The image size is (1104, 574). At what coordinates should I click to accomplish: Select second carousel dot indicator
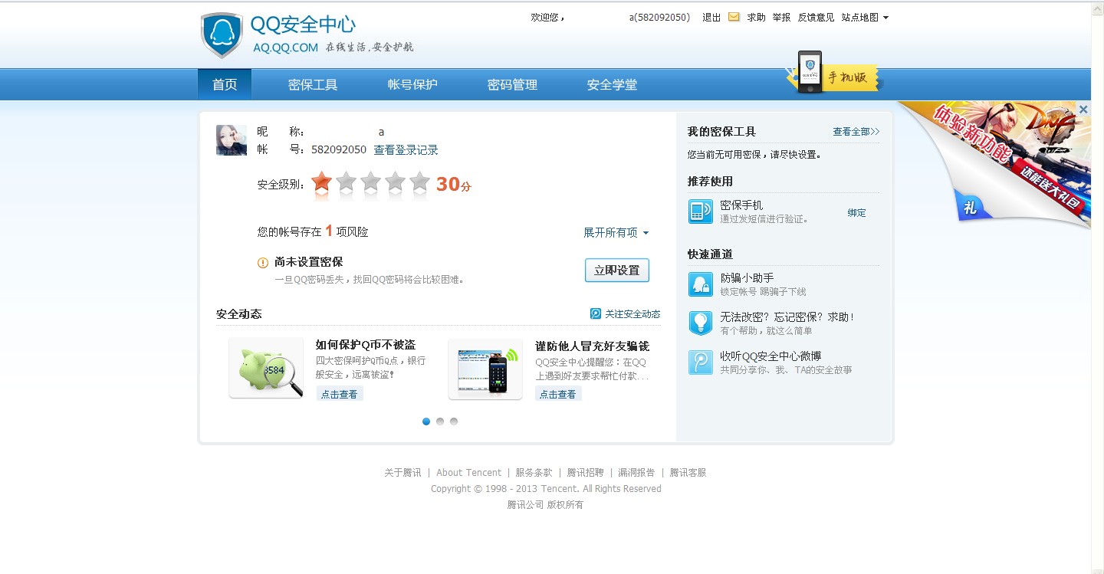point(440,421)
